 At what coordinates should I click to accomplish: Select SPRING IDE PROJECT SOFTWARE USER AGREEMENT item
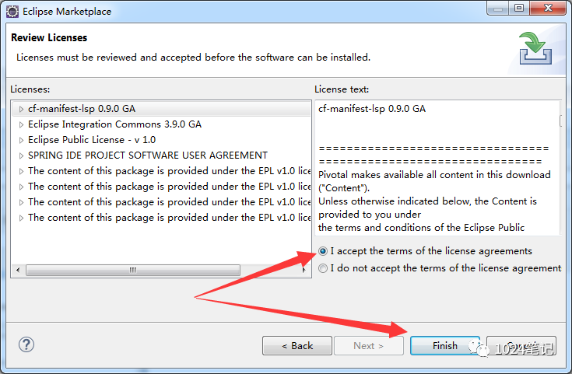(148, 156)
